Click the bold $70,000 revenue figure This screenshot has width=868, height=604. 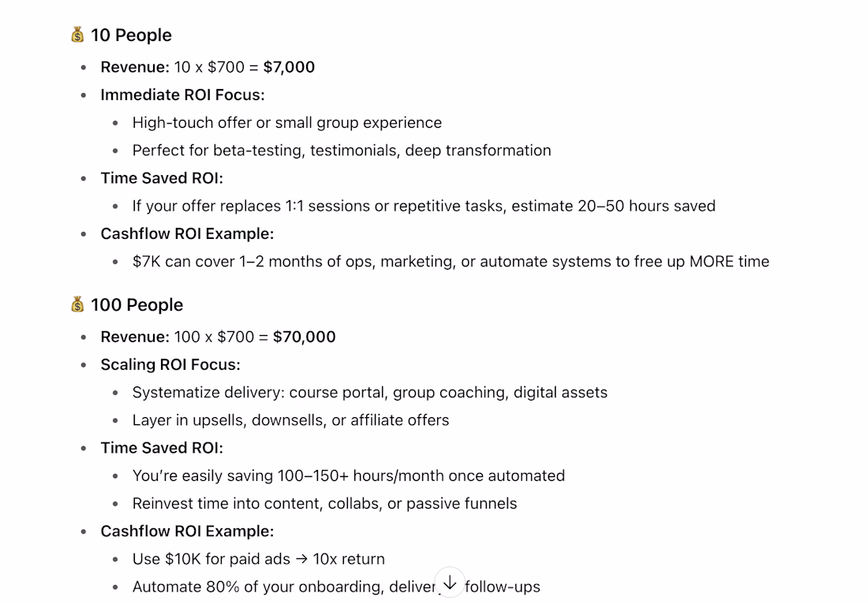[x=304, y=337]
